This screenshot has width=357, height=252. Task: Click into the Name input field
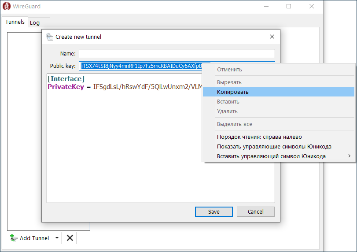[177, 54]
